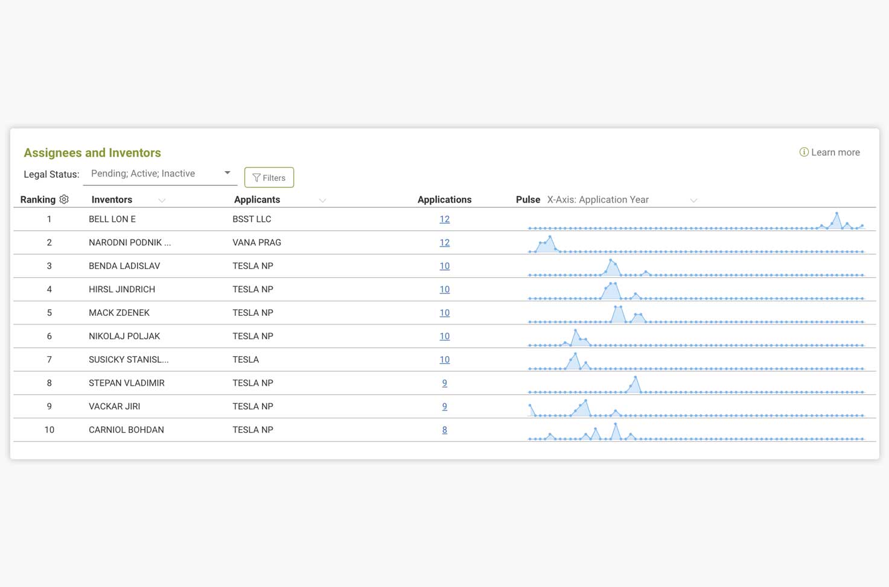The width and height of the screenshot is (889, 587).
Task: Expand the Legal Status dropdown
Action: click(160, 174)
